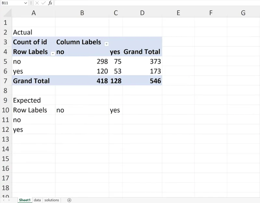Screen dimensions: 260x203
Task: Switch to the solutions sheet tab
Action: click(52, 200)
